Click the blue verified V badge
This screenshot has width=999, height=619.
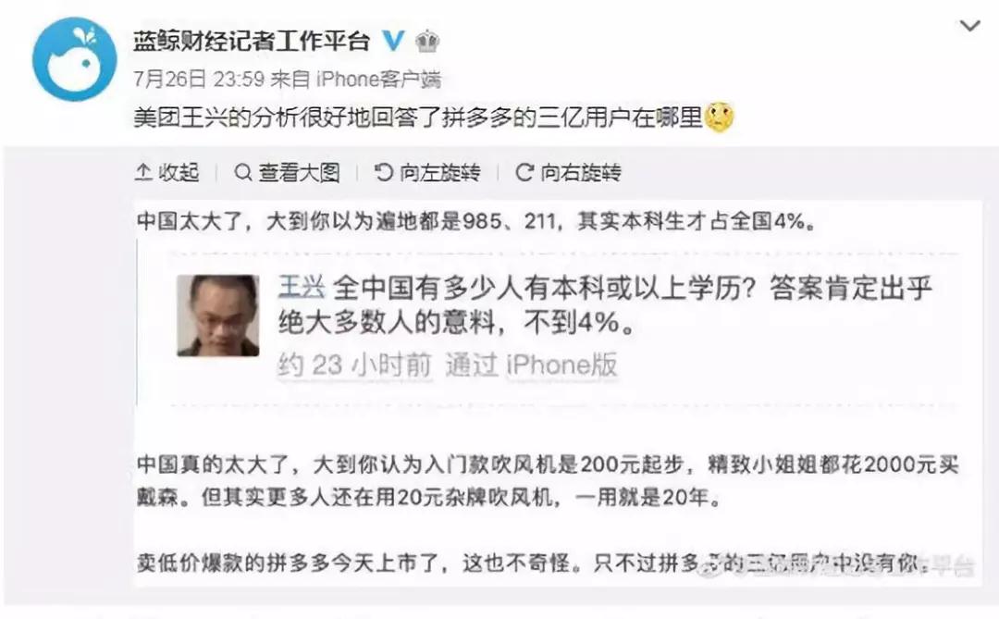(x=393, y=41)
